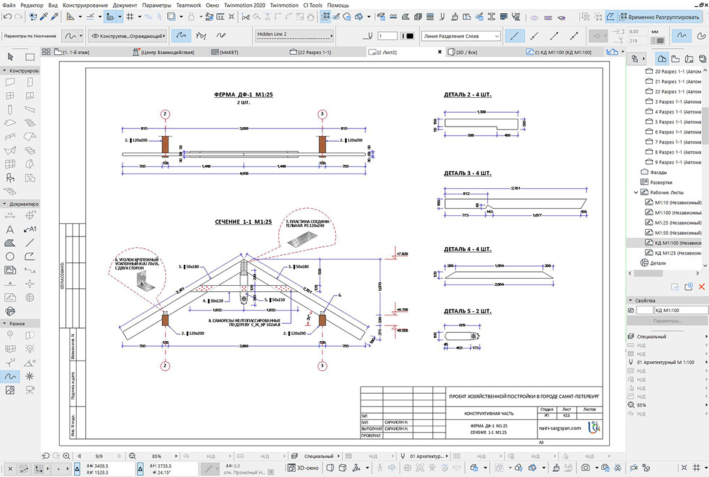The height and width of the screenshot is (477, 709).
Task: Collapse the Конструирование toolbox section
Action: pyautogui.click(x=4, y=71)
